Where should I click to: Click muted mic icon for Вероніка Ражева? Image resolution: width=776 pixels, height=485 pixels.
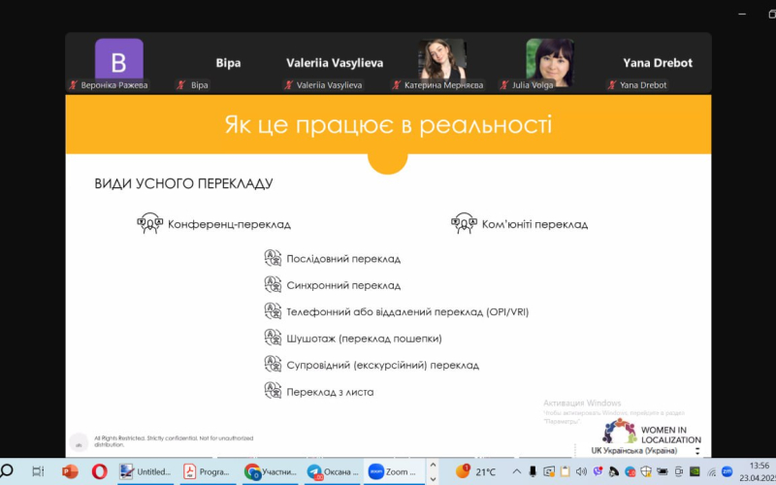tap(73, 85)
